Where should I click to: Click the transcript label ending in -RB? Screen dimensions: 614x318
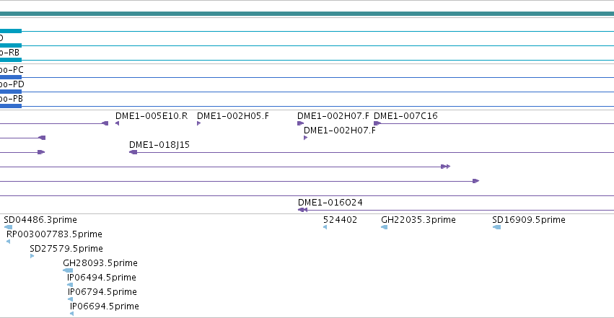click(9, 53)
